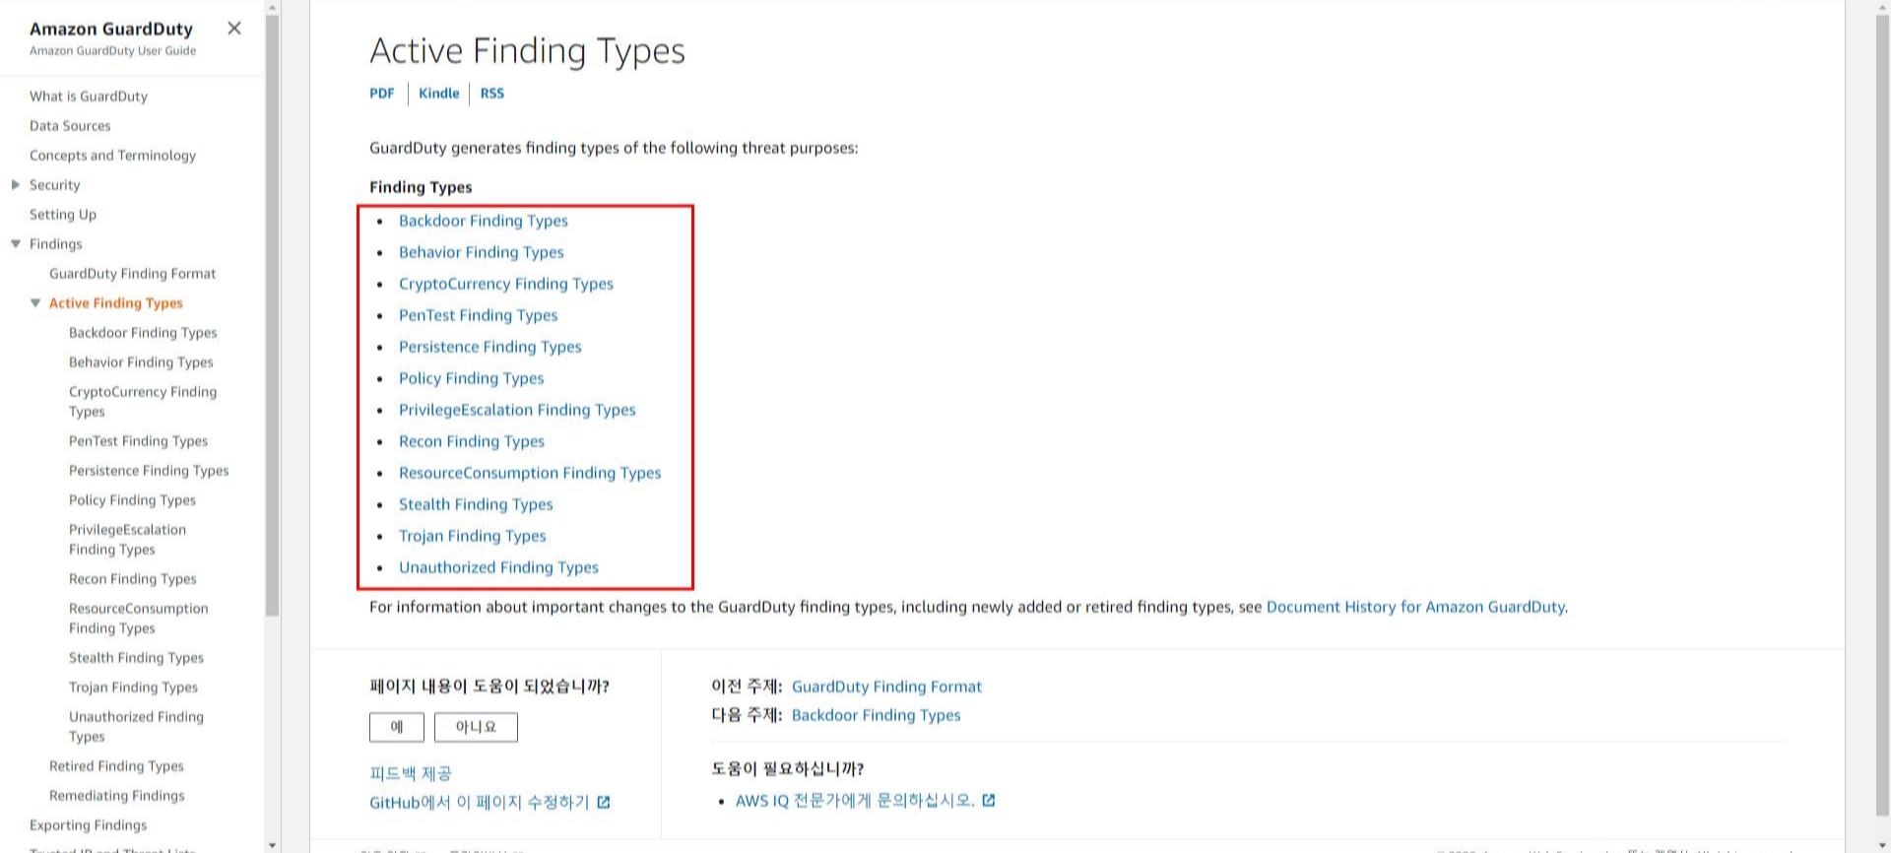The width and height of the screenshot is (1891, 853).
Task: Go to previous topic GuardDuty Finding Format
Action: 886,687
